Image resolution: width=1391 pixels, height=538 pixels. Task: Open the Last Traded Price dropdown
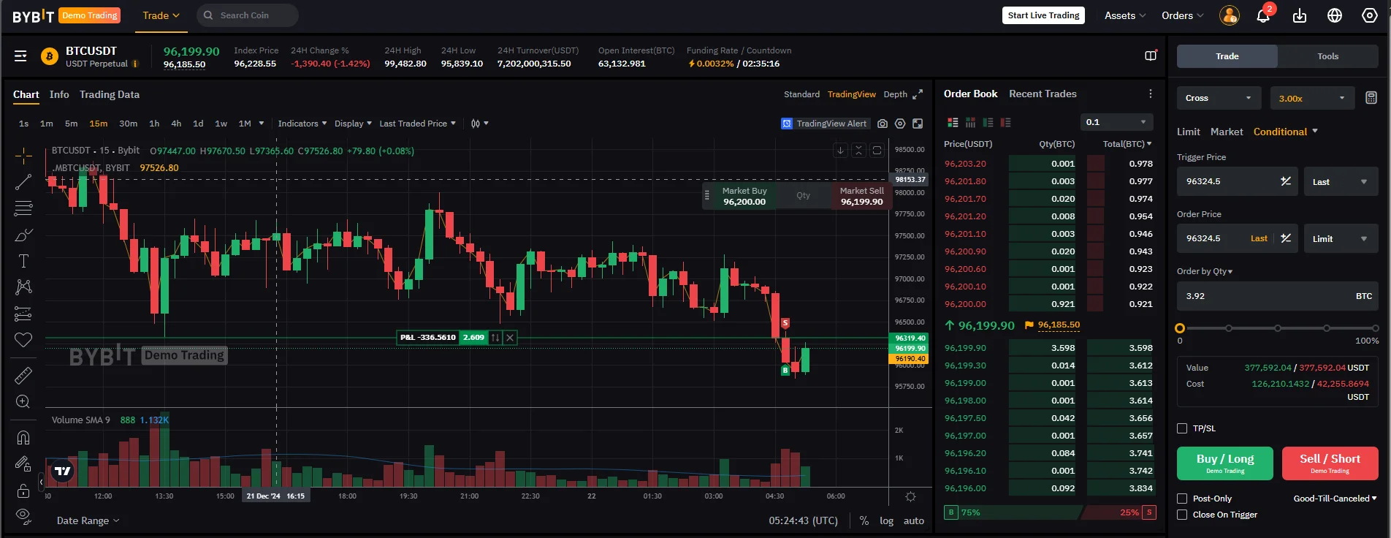(x=417, y=124)
